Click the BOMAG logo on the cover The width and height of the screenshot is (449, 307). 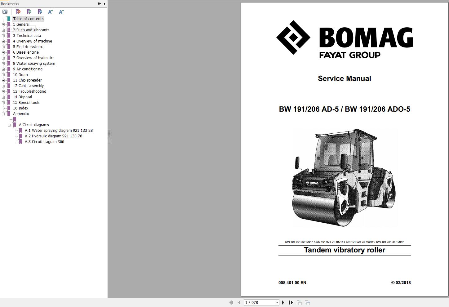(x=345, y=39)
